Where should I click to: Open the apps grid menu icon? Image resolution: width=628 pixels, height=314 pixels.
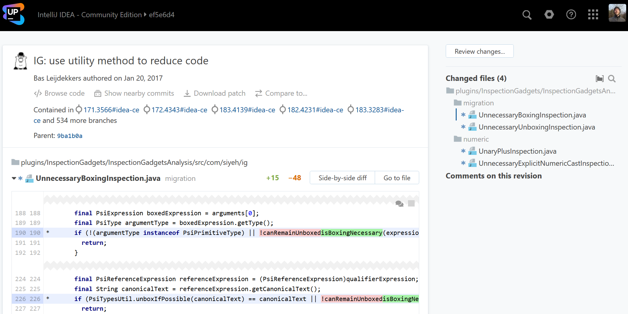pos(593,14)
